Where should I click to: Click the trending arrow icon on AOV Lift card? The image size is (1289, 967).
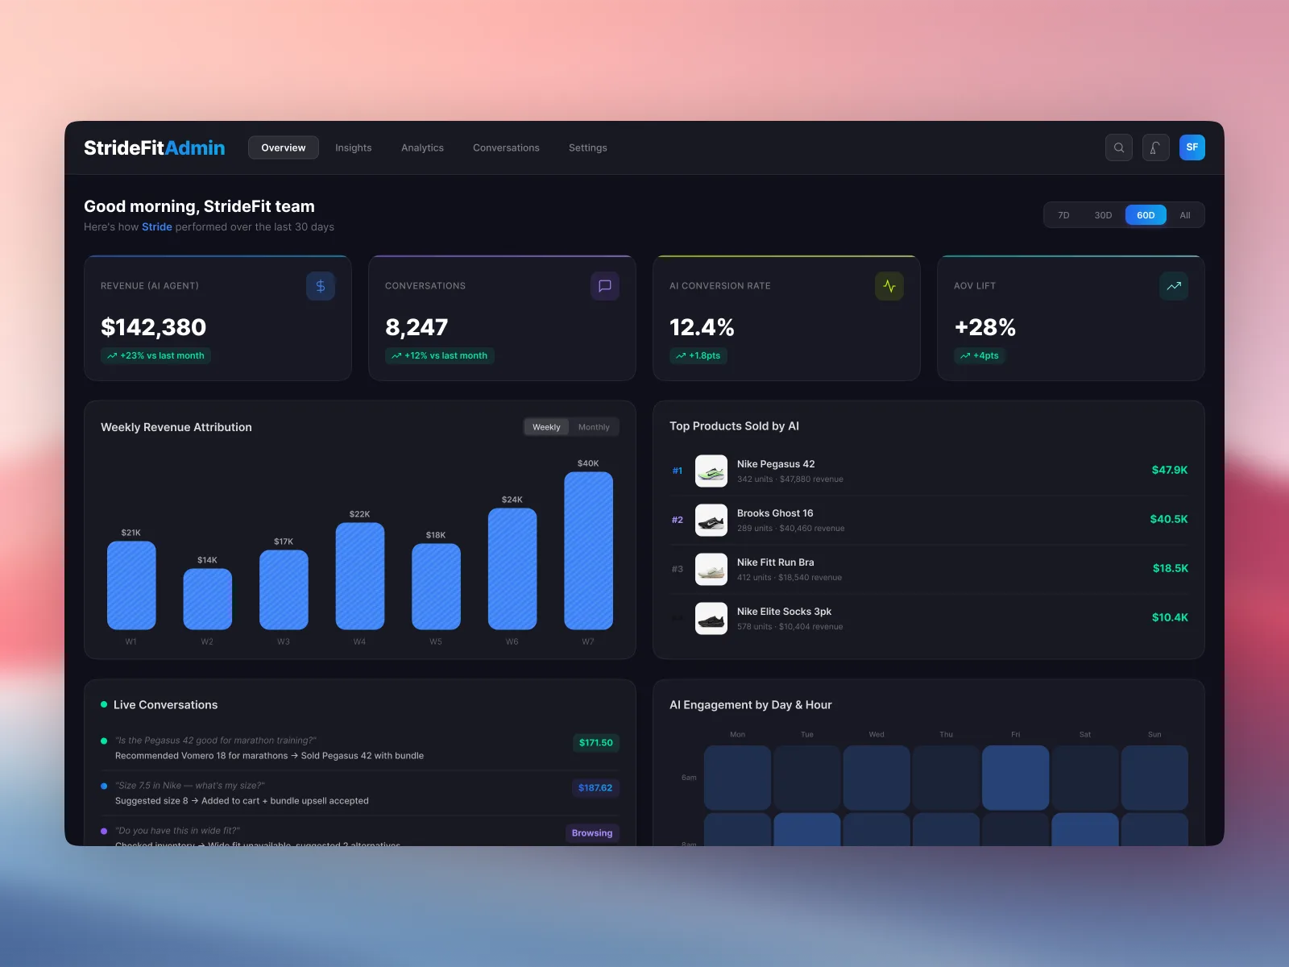coord(1174,286)
